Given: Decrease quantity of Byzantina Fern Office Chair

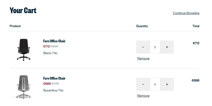Looking at the screenshot, I should 143,84.
